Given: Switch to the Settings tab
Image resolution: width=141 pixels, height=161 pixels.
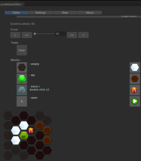Looking at the screenshot, I should [x=41, y=13].
